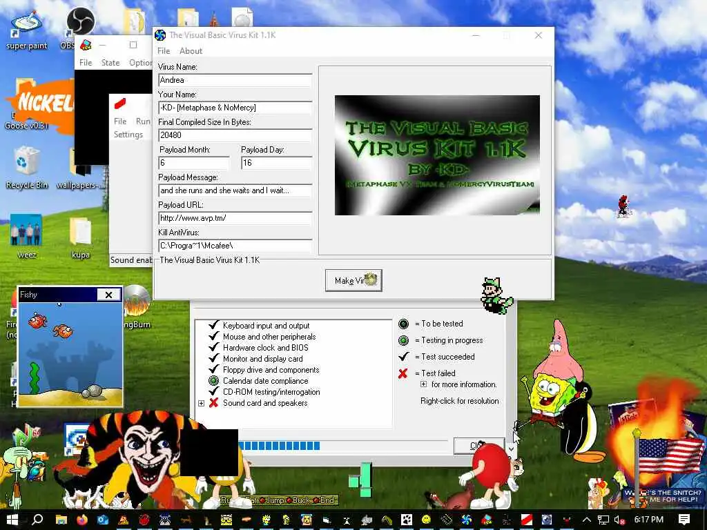
Task: Click Jump in the pet command bar
Action: [x=271, y=500]
